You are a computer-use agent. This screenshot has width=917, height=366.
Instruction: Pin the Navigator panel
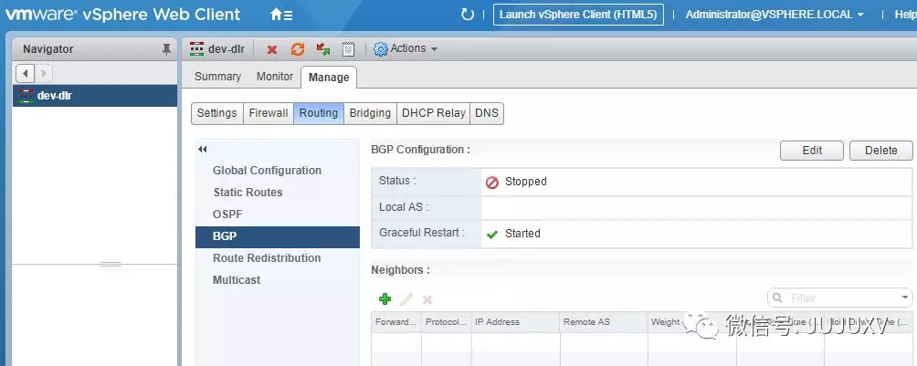166,49
